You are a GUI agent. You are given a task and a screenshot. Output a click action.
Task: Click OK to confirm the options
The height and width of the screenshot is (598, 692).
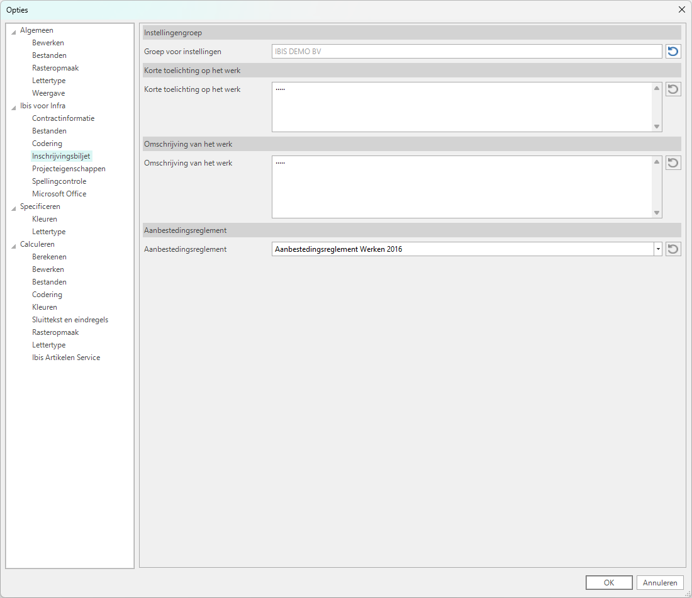[608, 583]
